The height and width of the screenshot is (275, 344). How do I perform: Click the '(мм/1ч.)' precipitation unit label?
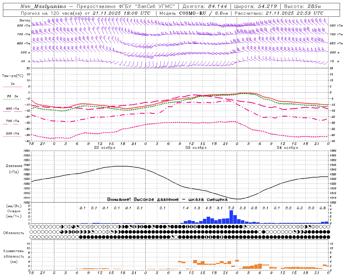click(x=14, y=216)
